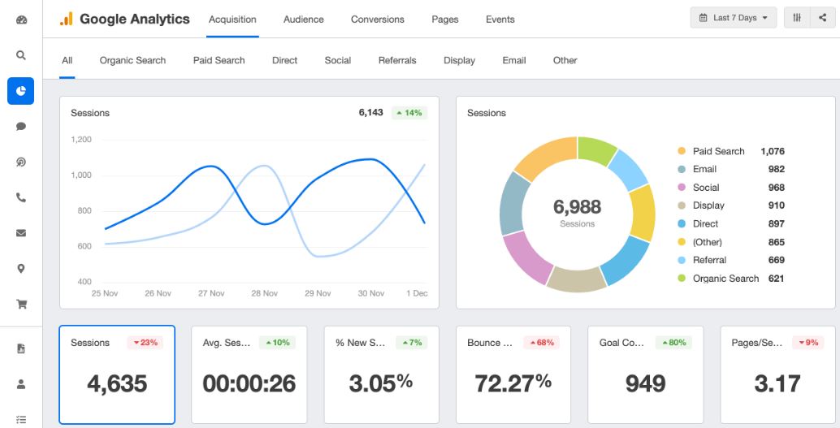The image size is (840, 428).
Task: Select the Display channel tab
Action: tap(460, 61)
